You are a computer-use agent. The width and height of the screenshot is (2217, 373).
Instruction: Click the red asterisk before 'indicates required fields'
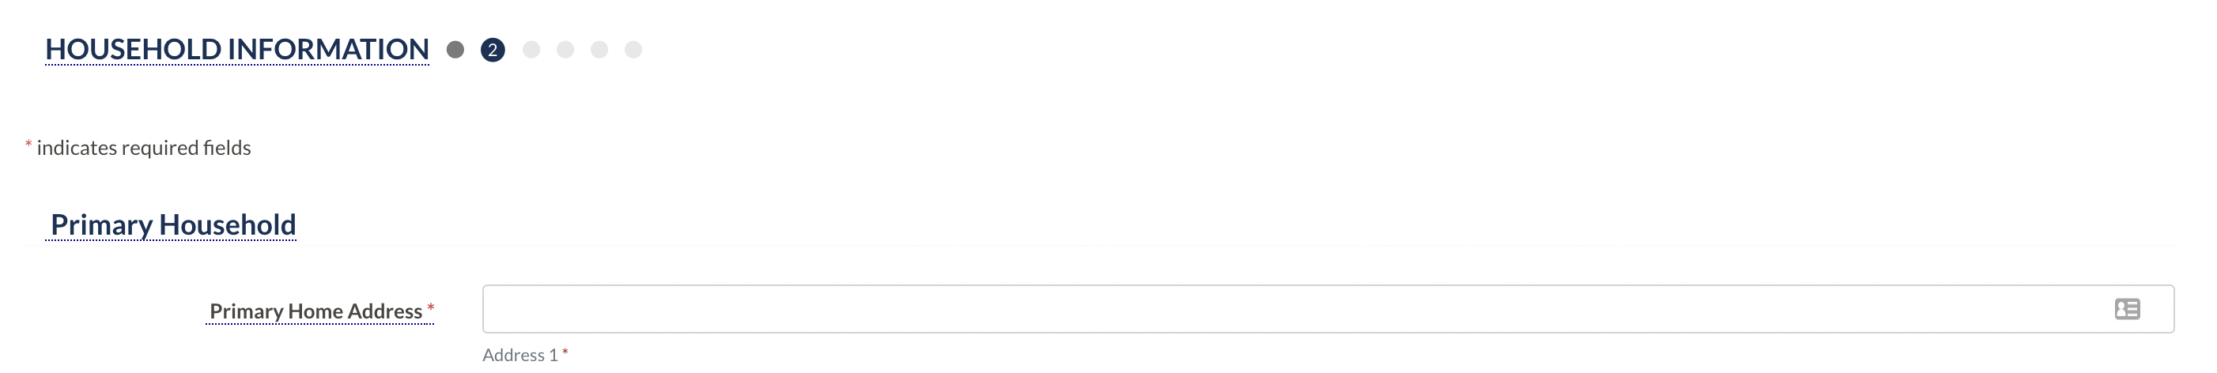[28, 145]
